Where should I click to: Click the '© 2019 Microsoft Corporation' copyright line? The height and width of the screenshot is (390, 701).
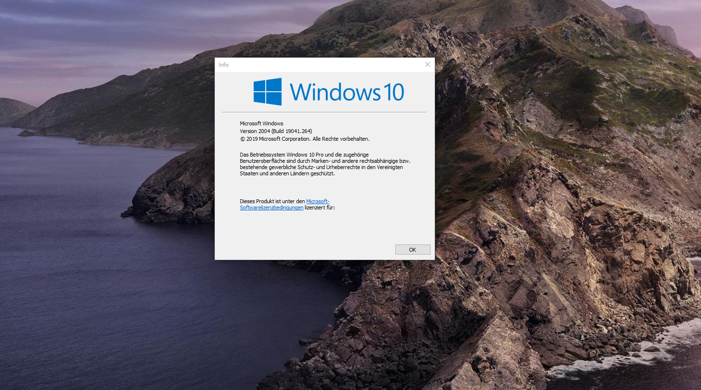point(305,139)
